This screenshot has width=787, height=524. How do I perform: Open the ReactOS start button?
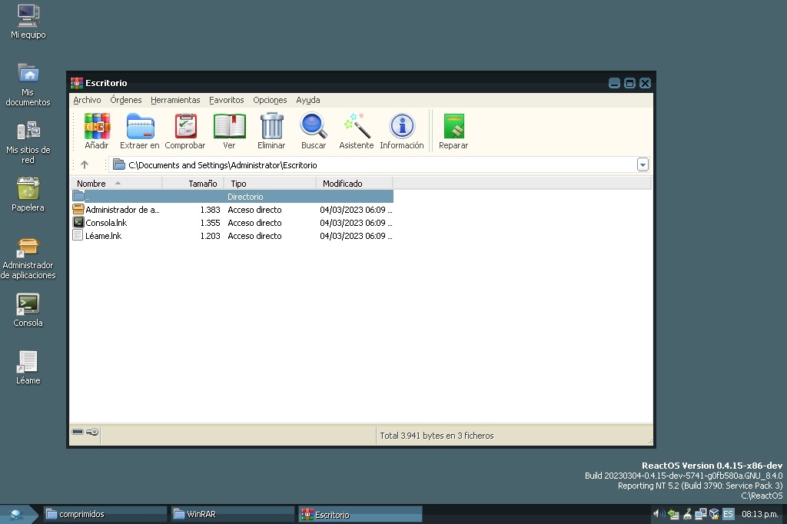pos(18,514)
